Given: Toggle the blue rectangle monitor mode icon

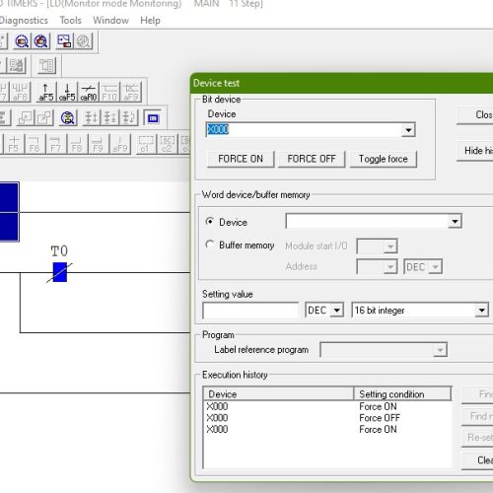Looking at the screenshot, I should 153,117.
